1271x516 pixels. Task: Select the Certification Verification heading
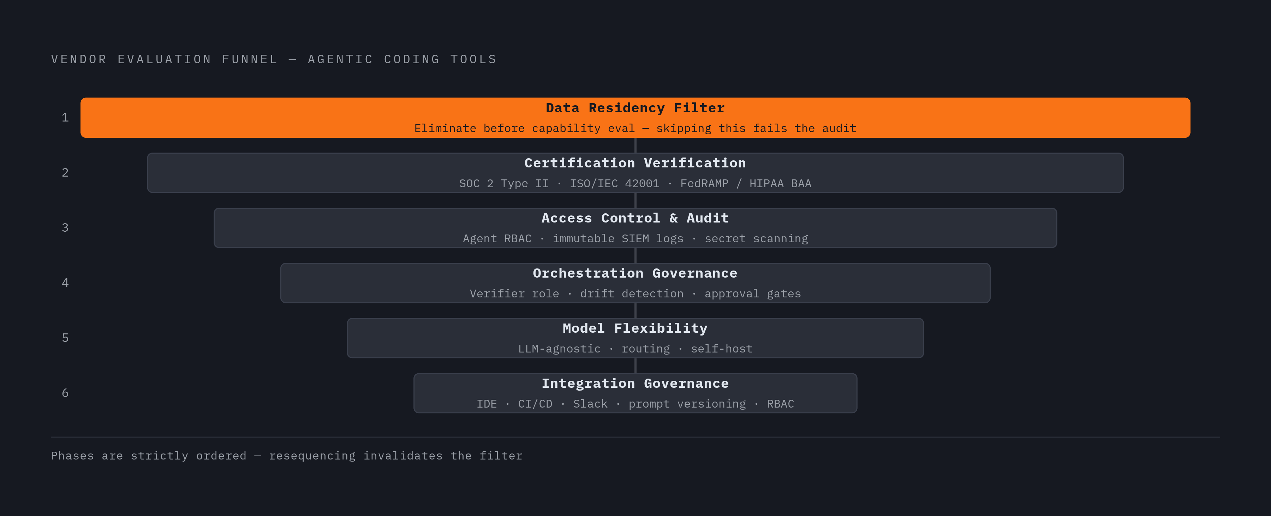(x=635, y=163)
